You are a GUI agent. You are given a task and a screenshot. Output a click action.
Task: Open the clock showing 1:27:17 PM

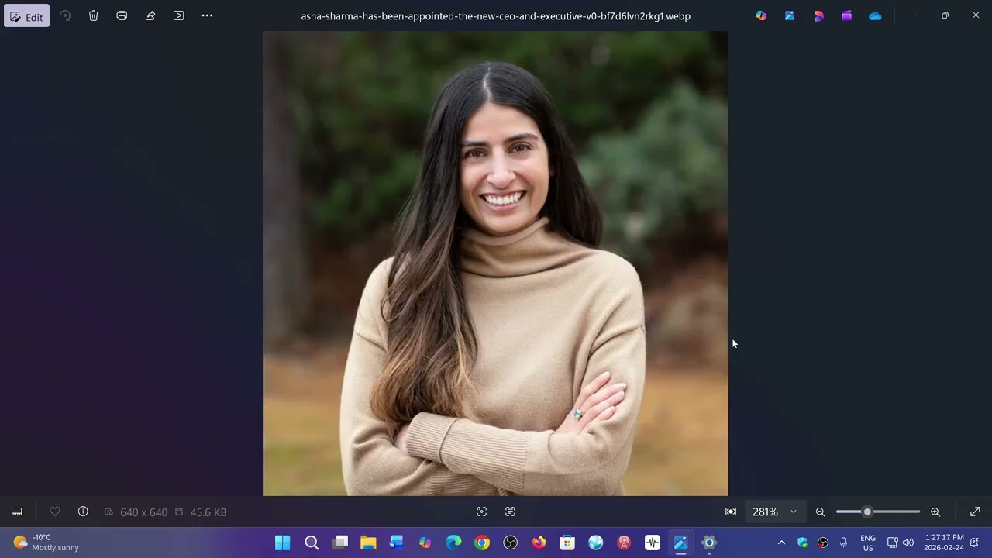944,542
